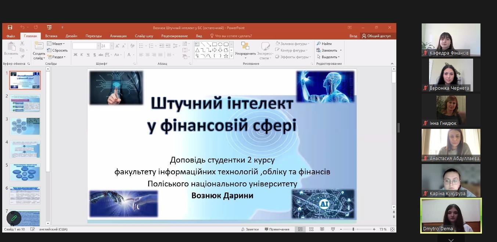Open the Select (Выделить) dropdown
The width and height of the screenshot is (497, 242).
pos(329,57)
